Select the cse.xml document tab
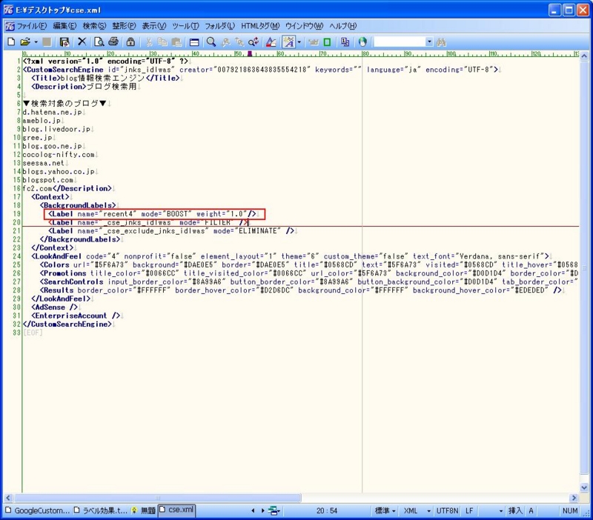Viewport: 593px width, 520px height. [176, 510]
